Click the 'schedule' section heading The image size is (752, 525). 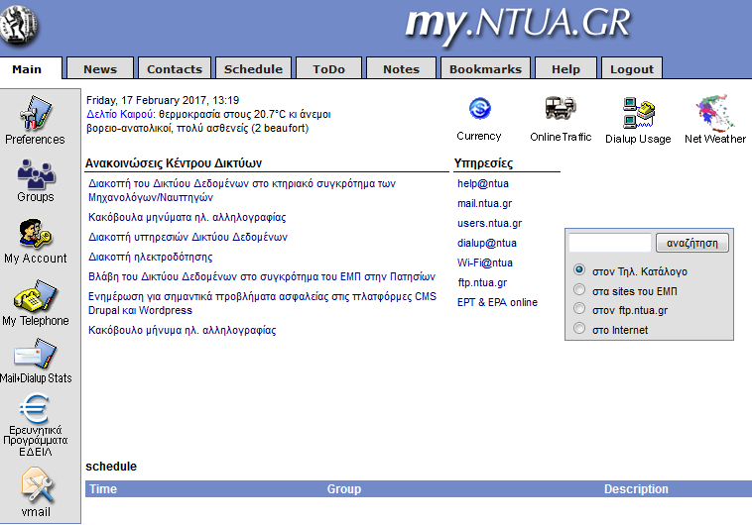tap(111, 467)
